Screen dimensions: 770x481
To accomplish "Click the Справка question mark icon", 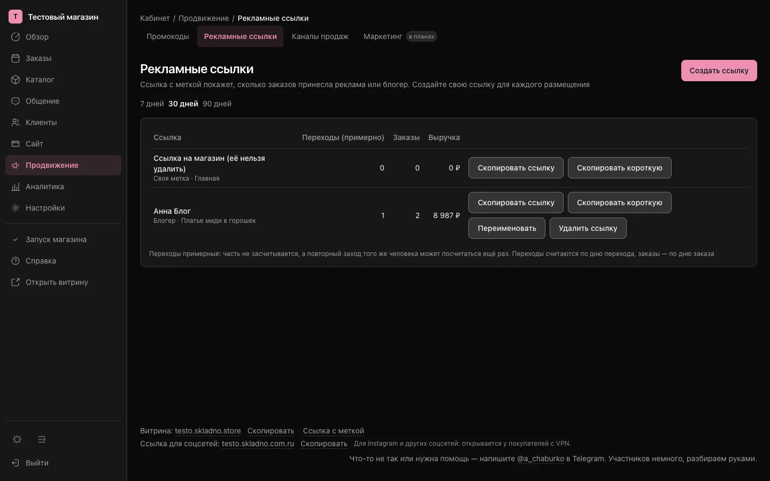I will pyautogui.click(x=16, y=261).
